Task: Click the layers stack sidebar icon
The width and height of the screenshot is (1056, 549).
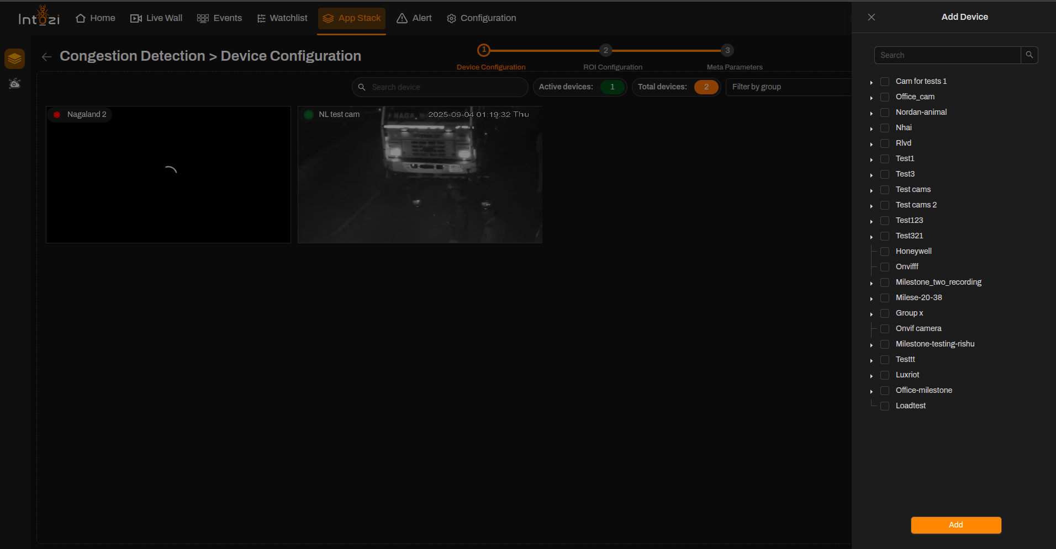Action: tap(15, 58)
